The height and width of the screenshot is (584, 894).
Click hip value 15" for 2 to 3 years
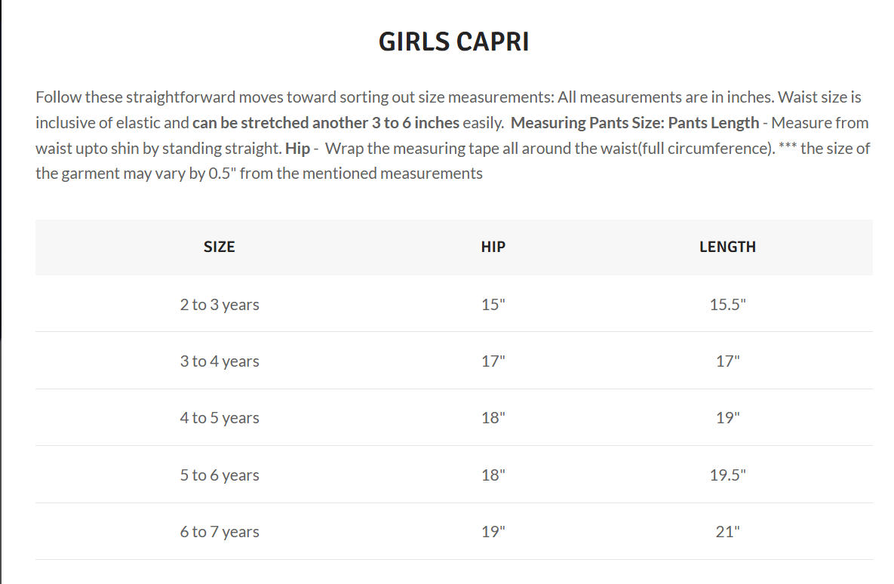click(493, 305)
